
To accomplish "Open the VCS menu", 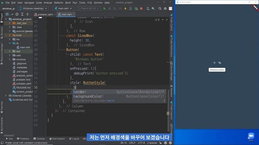I will (x=89, y=3).
